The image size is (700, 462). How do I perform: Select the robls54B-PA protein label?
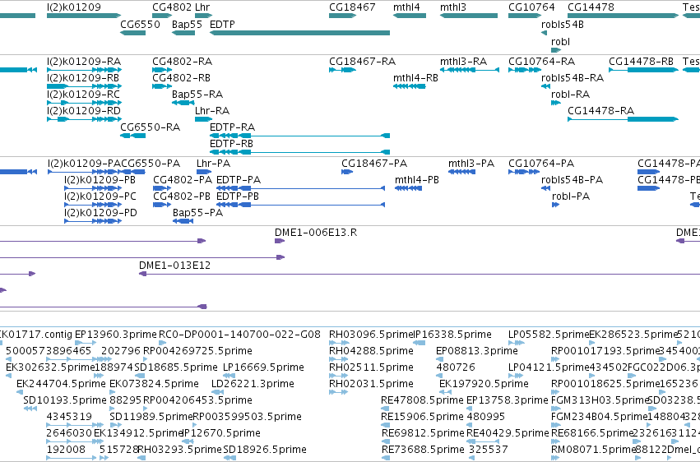tap(572, 180)
